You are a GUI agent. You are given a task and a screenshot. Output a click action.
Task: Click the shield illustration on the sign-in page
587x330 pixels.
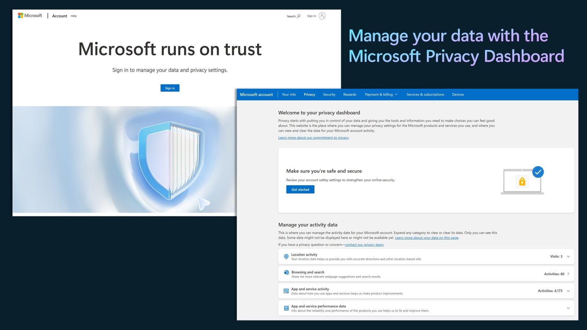[x=171, y=160]
